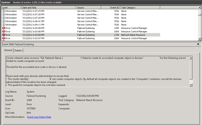Image resolution: width=202 pixels, height=125 pixels.
Task: Open the General tab
Action: click(x=8, y=51)
